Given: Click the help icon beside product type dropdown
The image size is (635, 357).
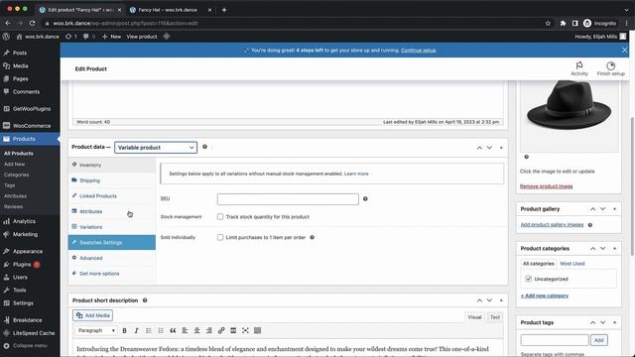Looking at the screenshot, I should point(205,147).
